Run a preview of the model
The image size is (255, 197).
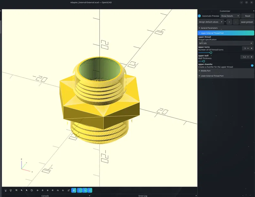[x=5, y=190]
